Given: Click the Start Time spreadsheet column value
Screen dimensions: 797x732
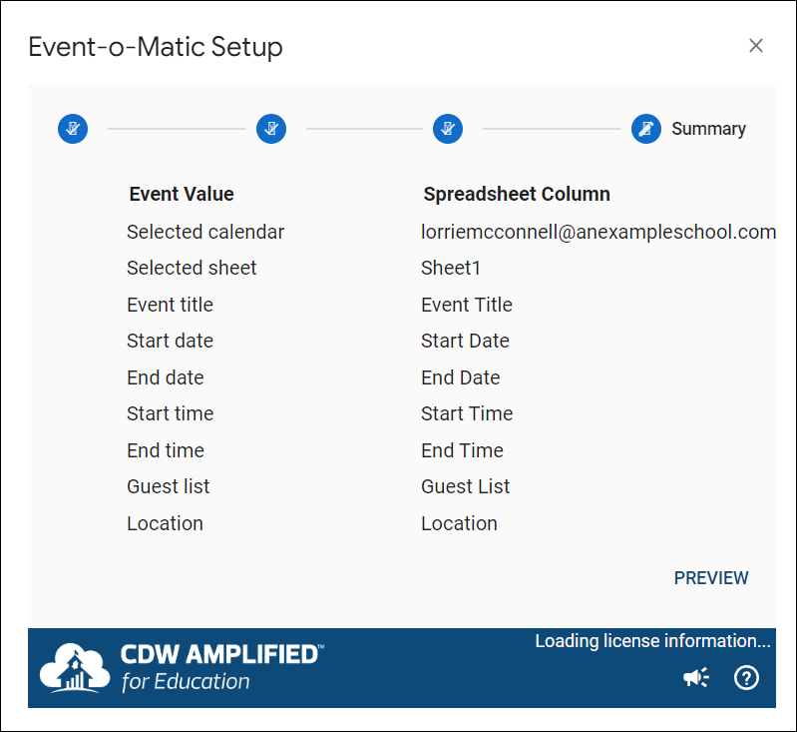Looking at the screenshot, I should (467, 413).
